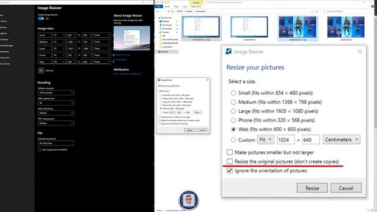The height and width of the screenshot is (212, 377).
Task: Open Keyboard Manager in PowerToys sidebar
Action: pos(6,45)
